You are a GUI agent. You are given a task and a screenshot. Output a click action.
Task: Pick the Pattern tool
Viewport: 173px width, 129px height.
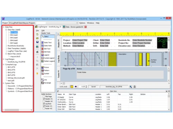click(x=45, y=71)
